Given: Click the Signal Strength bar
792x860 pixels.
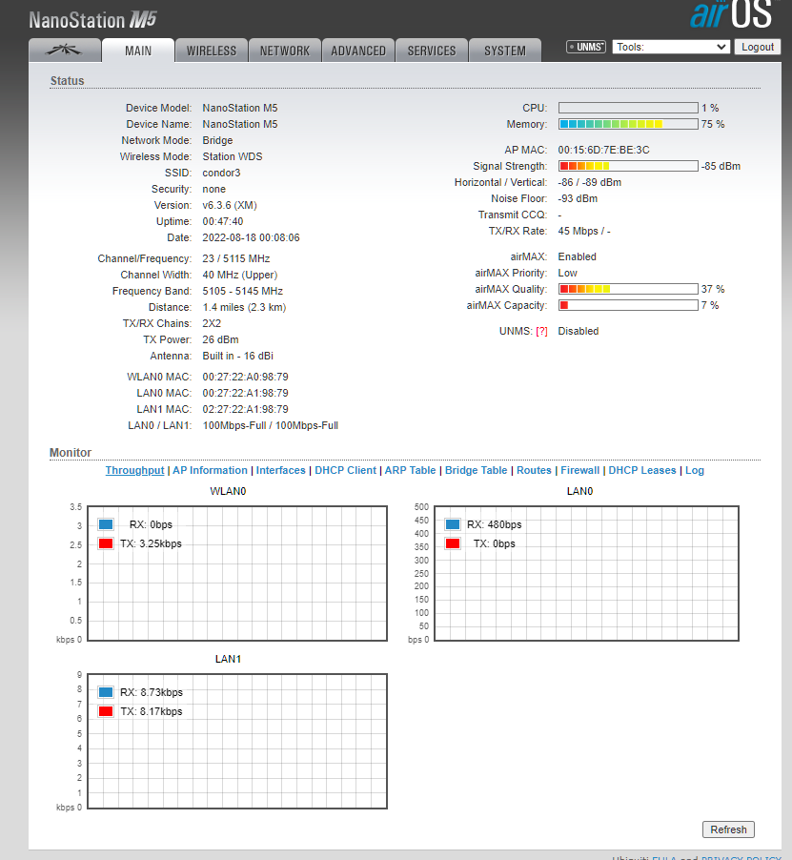Looking at the screenshot, I should [628, 166].
